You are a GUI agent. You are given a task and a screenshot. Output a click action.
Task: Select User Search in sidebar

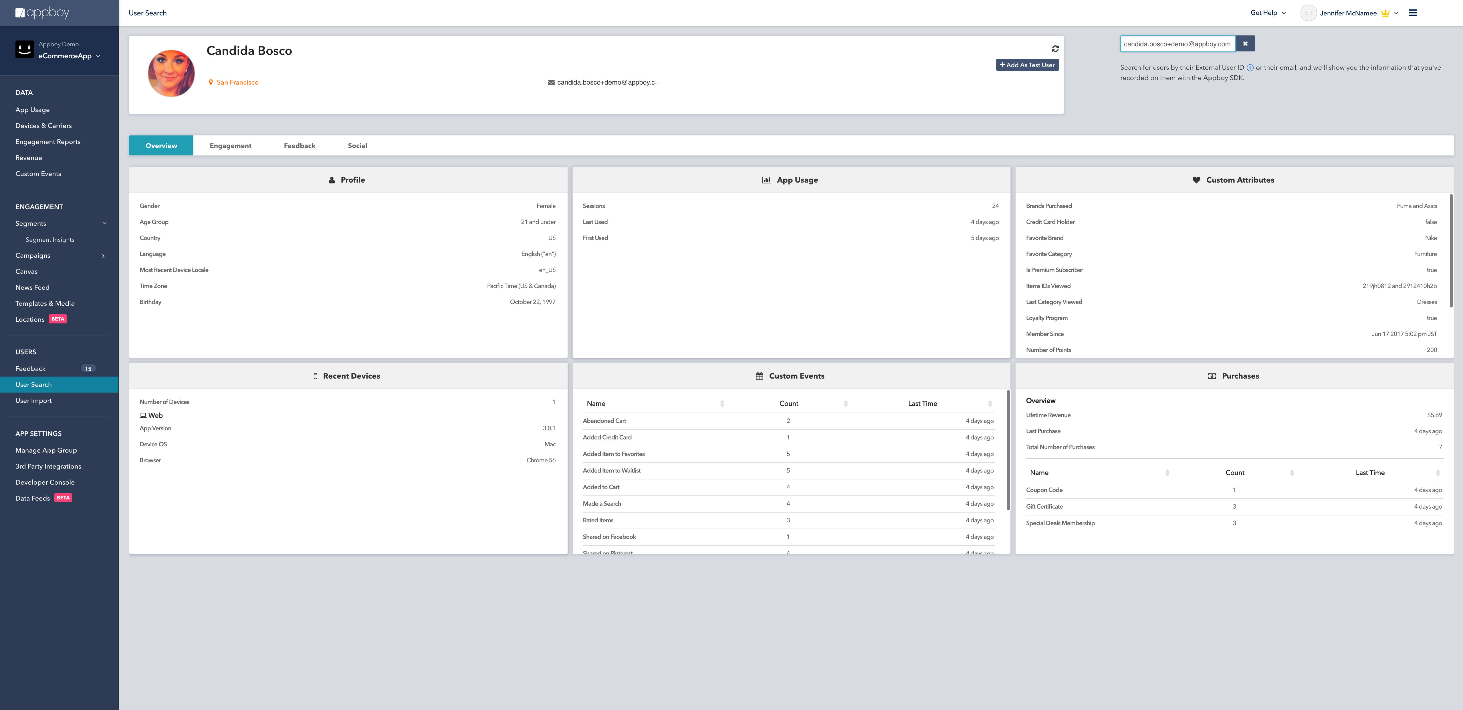click(x=59, y=385)
